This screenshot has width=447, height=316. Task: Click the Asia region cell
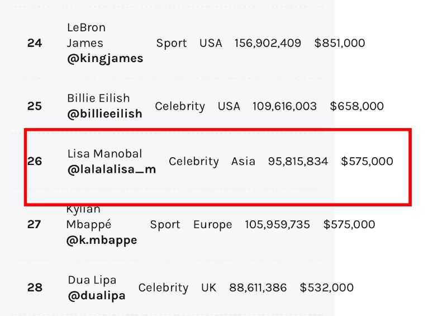click(243, 161)
